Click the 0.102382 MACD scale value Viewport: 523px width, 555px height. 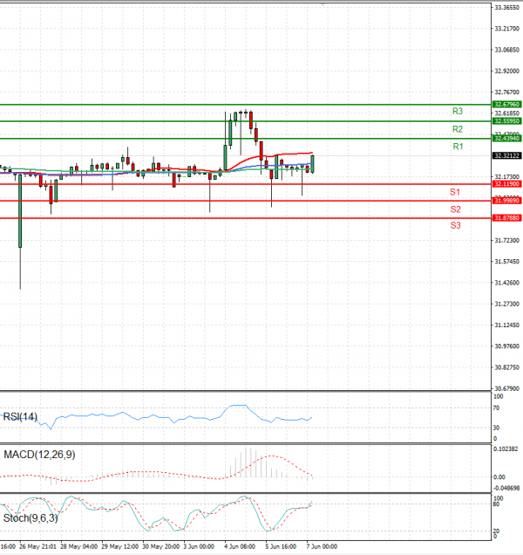point(506,449)
